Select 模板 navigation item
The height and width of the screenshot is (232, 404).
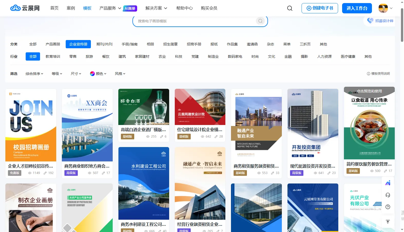click(87, 8)
